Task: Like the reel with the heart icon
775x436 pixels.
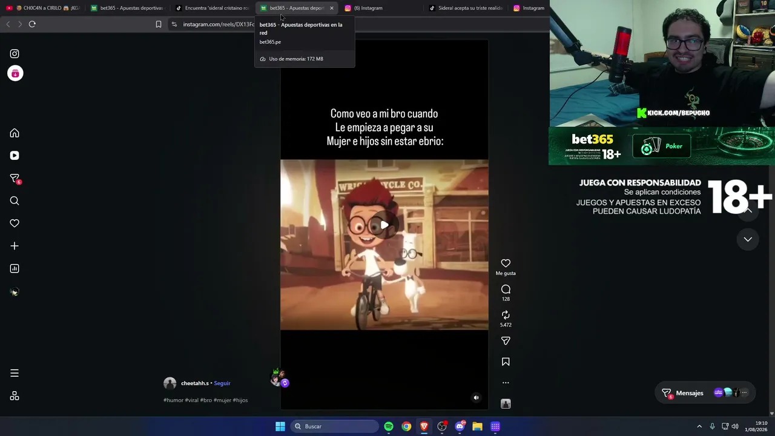Action: click(x=506, y=263)
